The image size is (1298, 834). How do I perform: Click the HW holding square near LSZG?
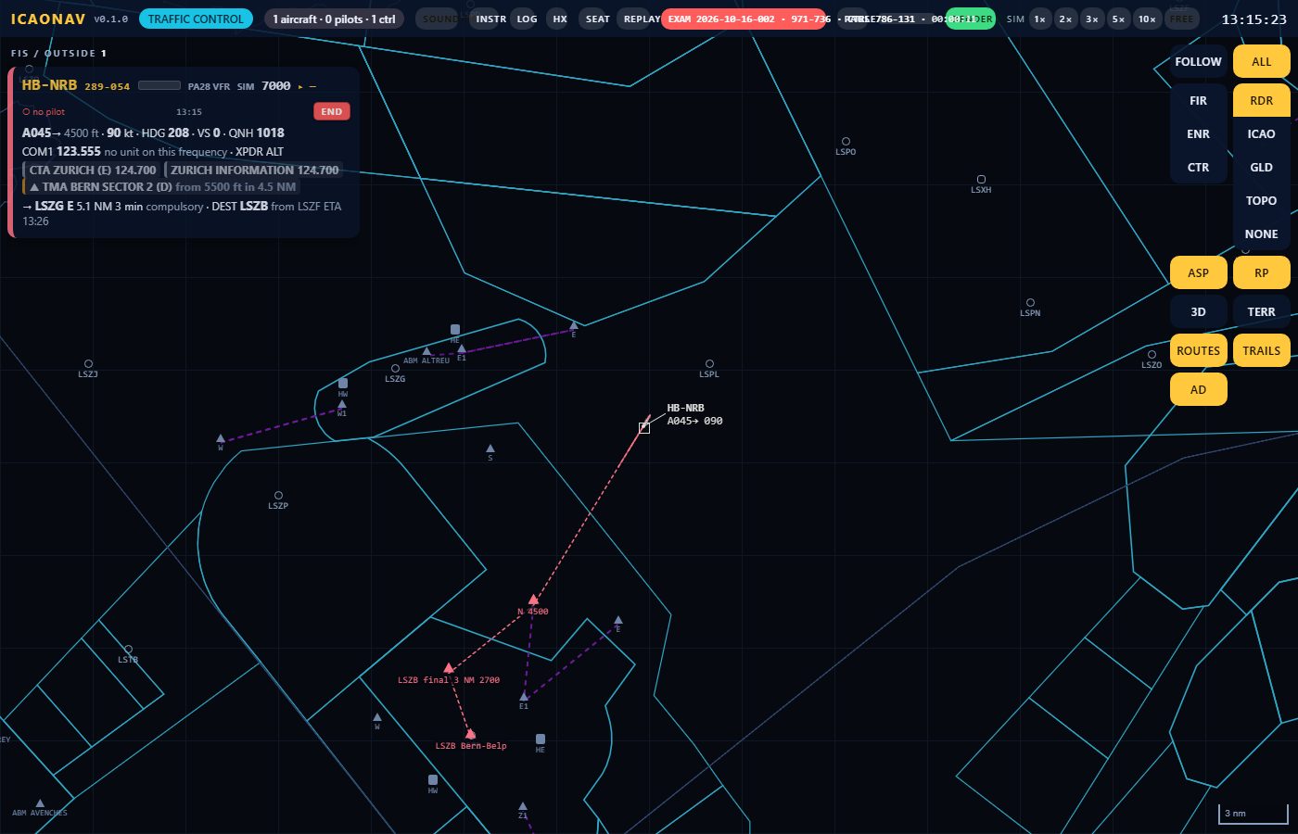(x=343, y=383)
